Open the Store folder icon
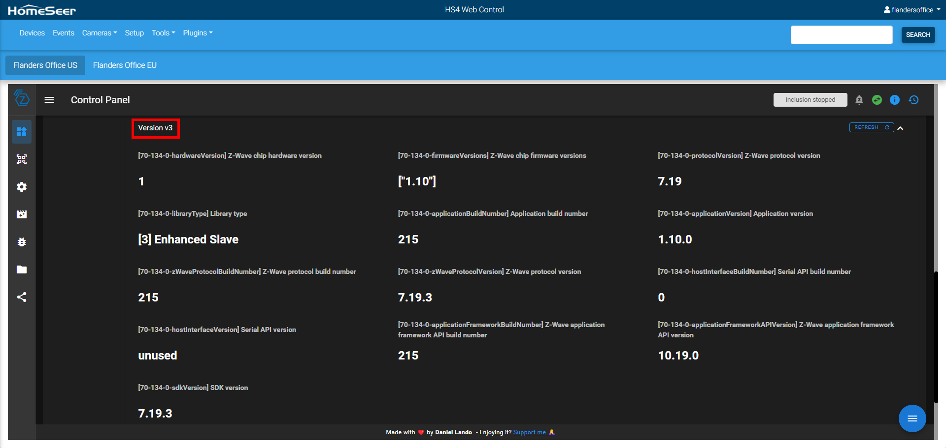Image resolution: width=946 pixels, height=448 pixels. pyautogui.click(x=22, y=269)
